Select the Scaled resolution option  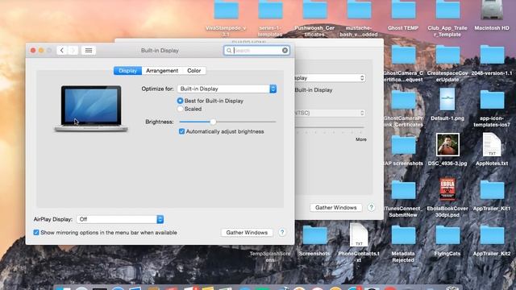[x=180, y=109]
